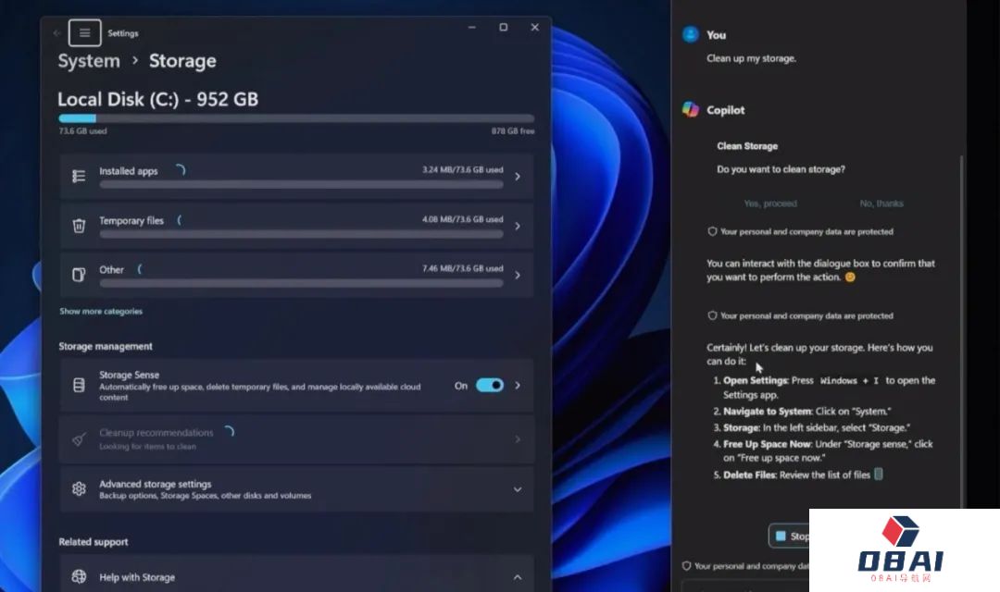1000x592 pixels.
Task: Click 'Open Settings' step in Copilot reply
Action: click(756, 380)
